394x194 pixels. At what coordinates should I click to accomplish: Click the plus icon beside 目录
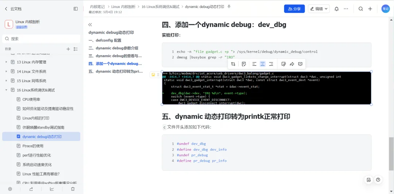click(x=68, y=49)
